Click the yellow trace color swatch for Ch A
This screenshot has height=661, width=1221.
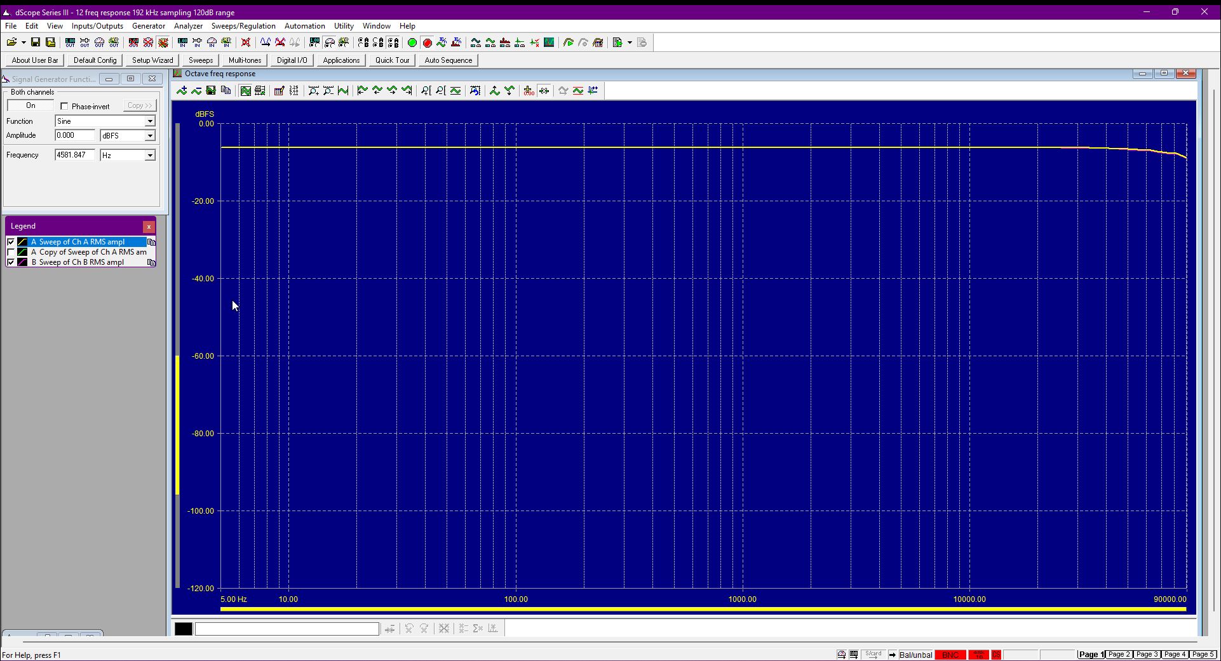pyautogui.click(x=22, y=242)
